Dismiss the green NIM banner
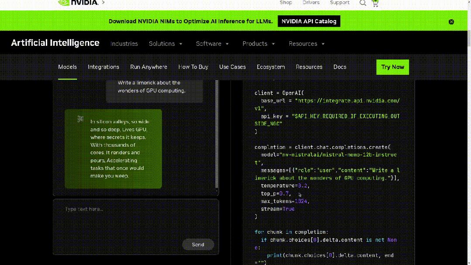471x265 pixels. pos(451,22)
